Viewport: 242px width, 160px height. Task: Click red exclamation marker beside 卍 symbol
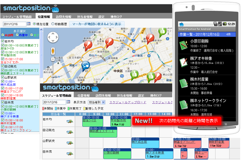(150, 38)
